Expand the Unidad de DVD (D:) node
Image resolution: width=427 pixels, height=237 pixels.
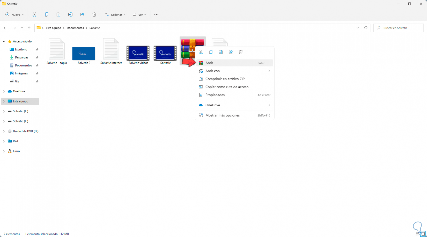4,131
